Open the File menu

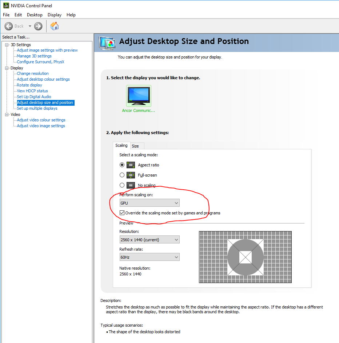(6, 15)
